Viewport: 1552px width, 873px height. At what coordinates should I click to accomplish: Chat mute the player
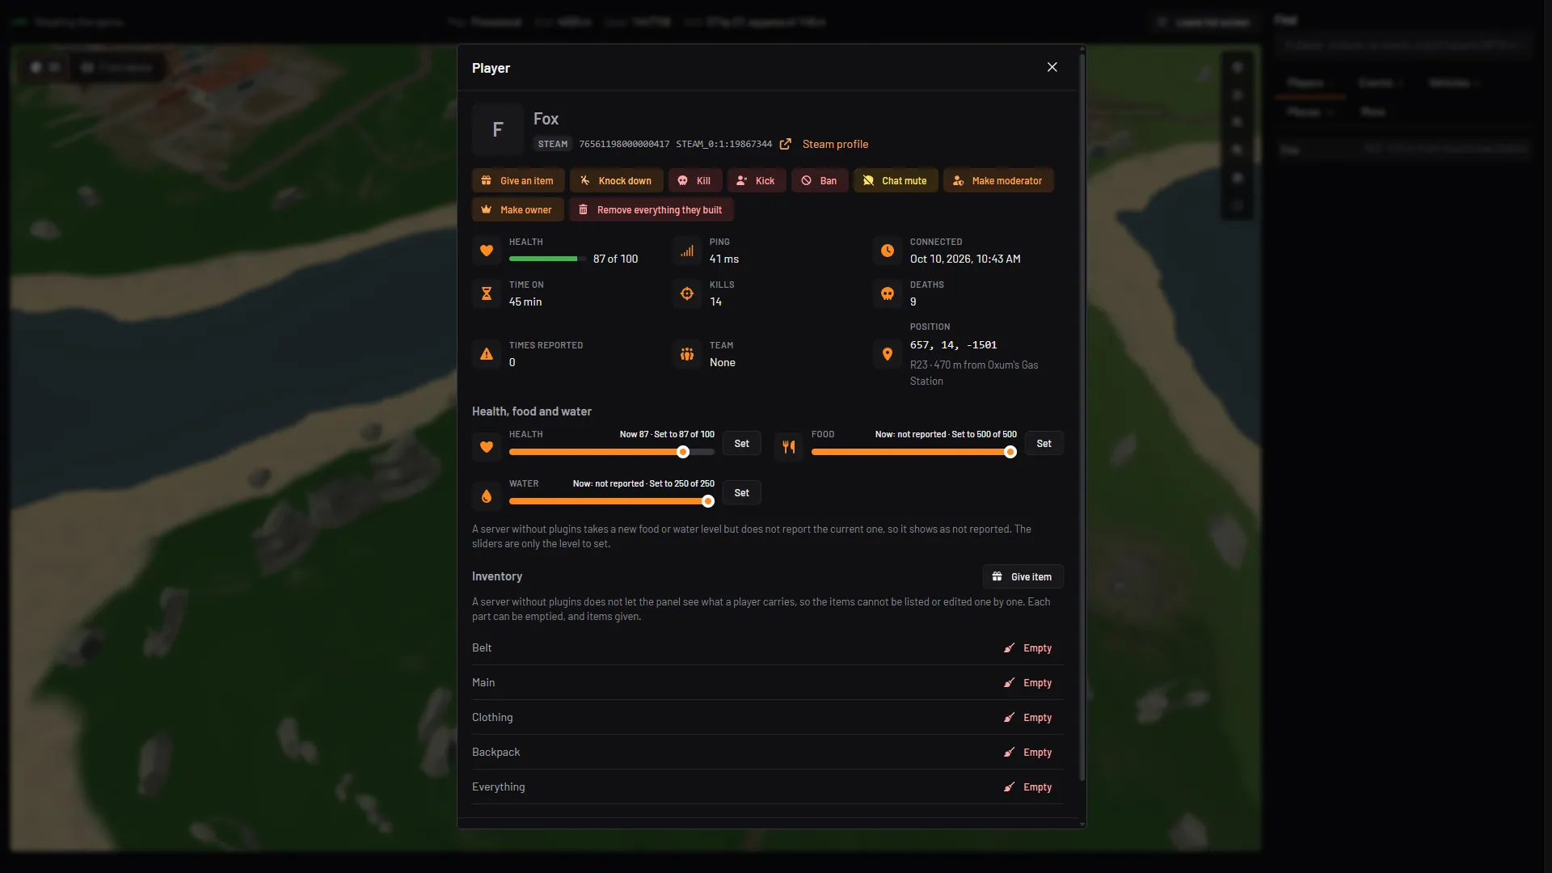pyautogui.click(x=895, y=180)
